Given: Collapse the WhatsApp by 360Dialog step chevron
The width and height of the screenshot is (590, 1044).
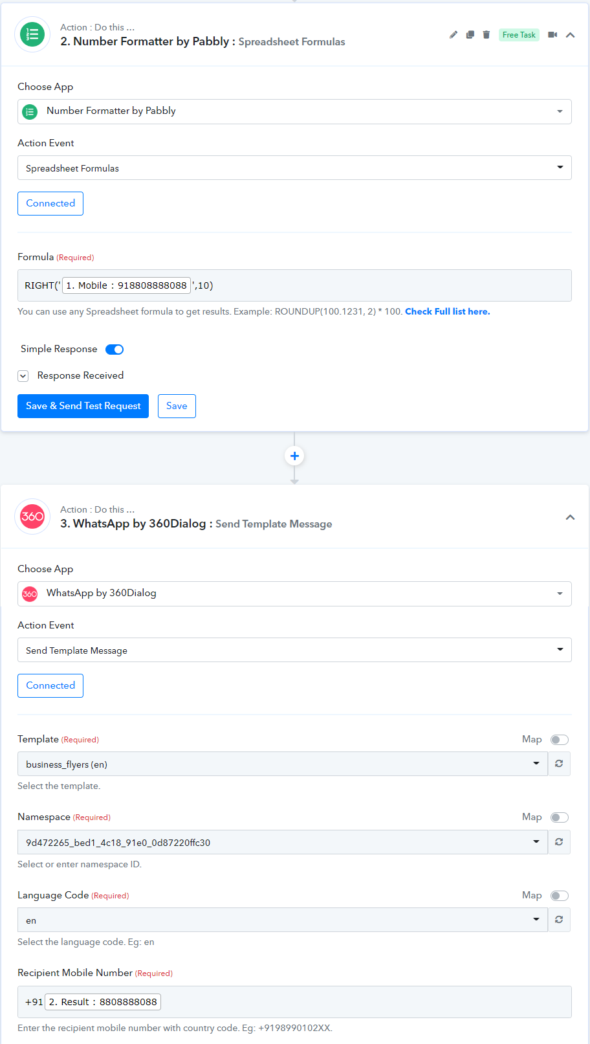Looking at the screenshot, I should [570, 517].
